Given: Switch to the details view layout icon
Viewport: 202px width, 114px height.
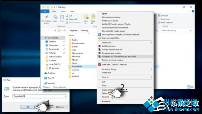Looking at the screenshot, I should (x=189, y=87).
